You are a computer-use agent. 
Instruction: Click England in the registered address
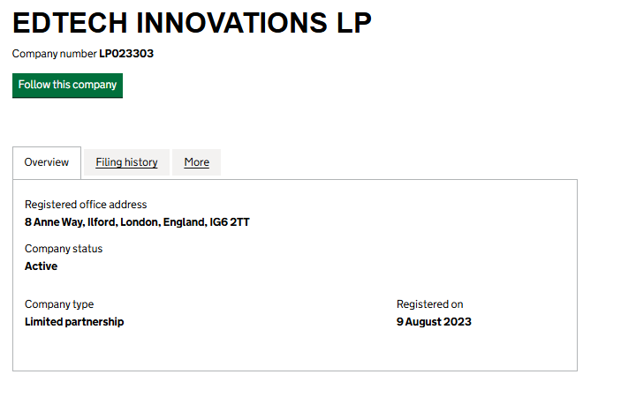(x=184, y=222)
